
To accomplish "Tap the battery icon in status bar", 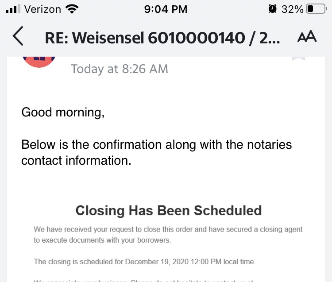I will click(316, 9).
